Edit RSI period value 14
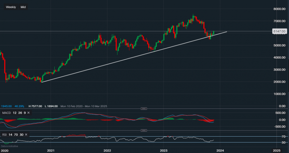 click(x=10, y=135)
